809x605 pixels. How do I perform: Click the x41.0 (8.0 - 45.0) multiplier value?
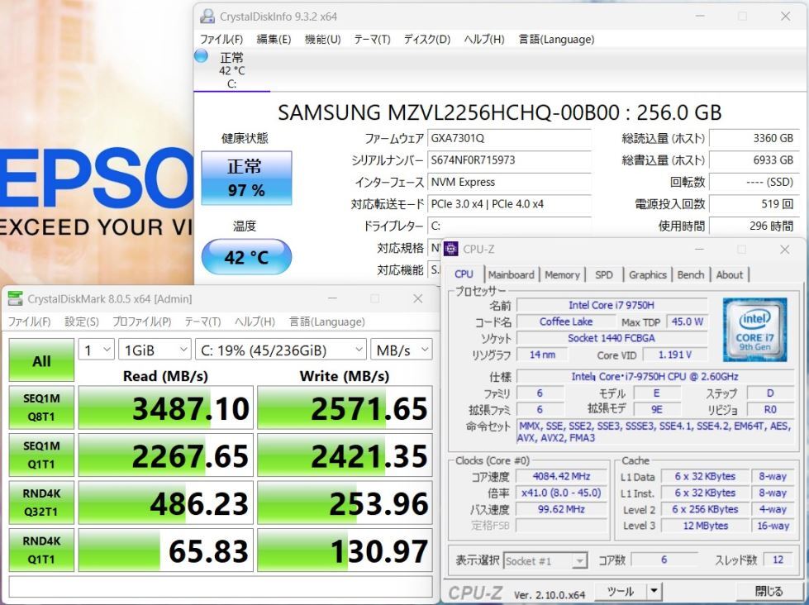click(x=561, y=493)
